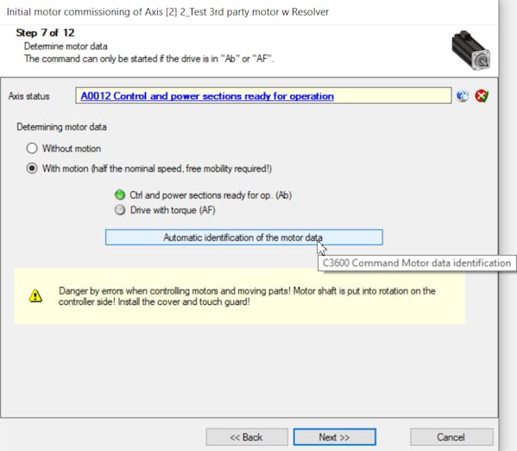Click the yellow warning triangle icon
Image resolution: width=517 pixels, height=451 pixels.
pos(35,295)
